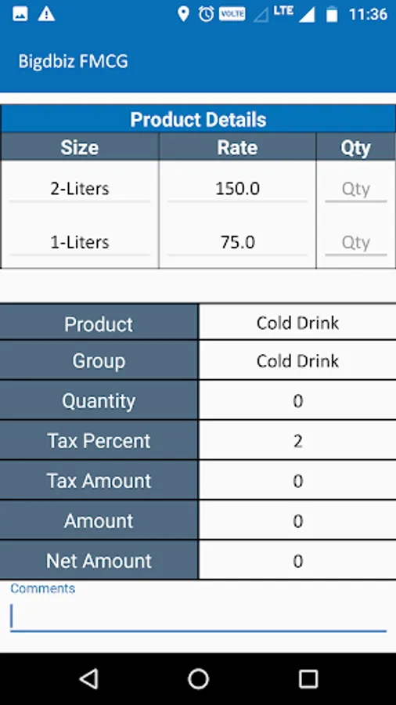
Task: Select the 1-Liters size field
Action: coord(80,244)
